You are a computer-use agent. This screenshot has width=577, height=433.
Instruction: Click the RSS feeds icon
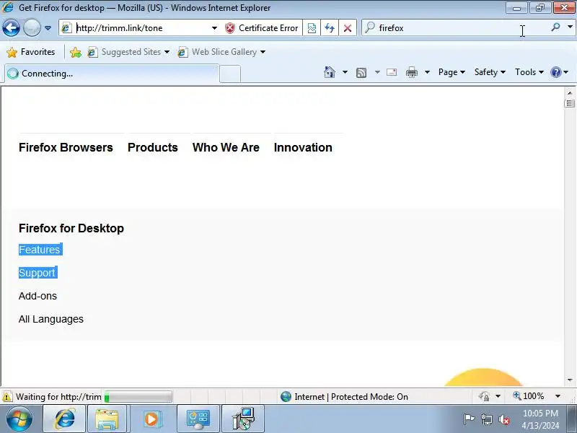click(361, 73)
